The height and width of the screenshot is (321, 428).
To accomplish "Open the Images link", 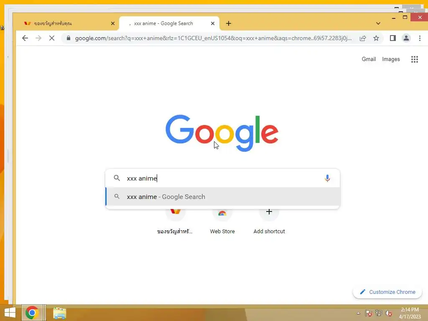I will (391, 59).
